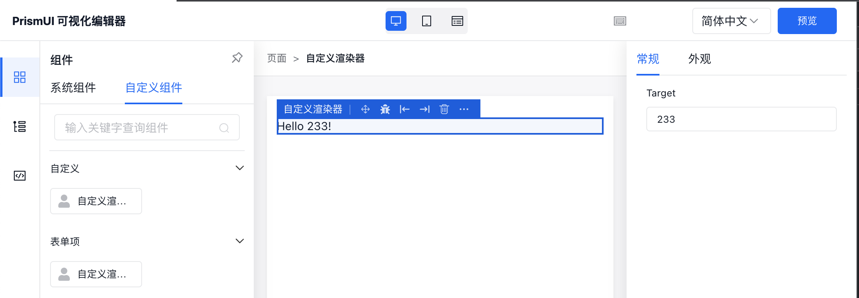Image resolution: width=859 pixels, height=298 pixels.
Task: Insert after using right arrow icon
Action: pos(425,109)
